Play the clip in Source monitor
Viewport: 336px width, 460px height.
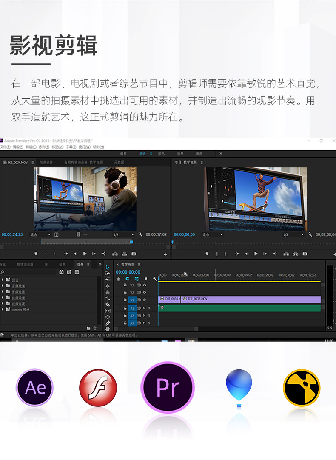coord(85,254)
